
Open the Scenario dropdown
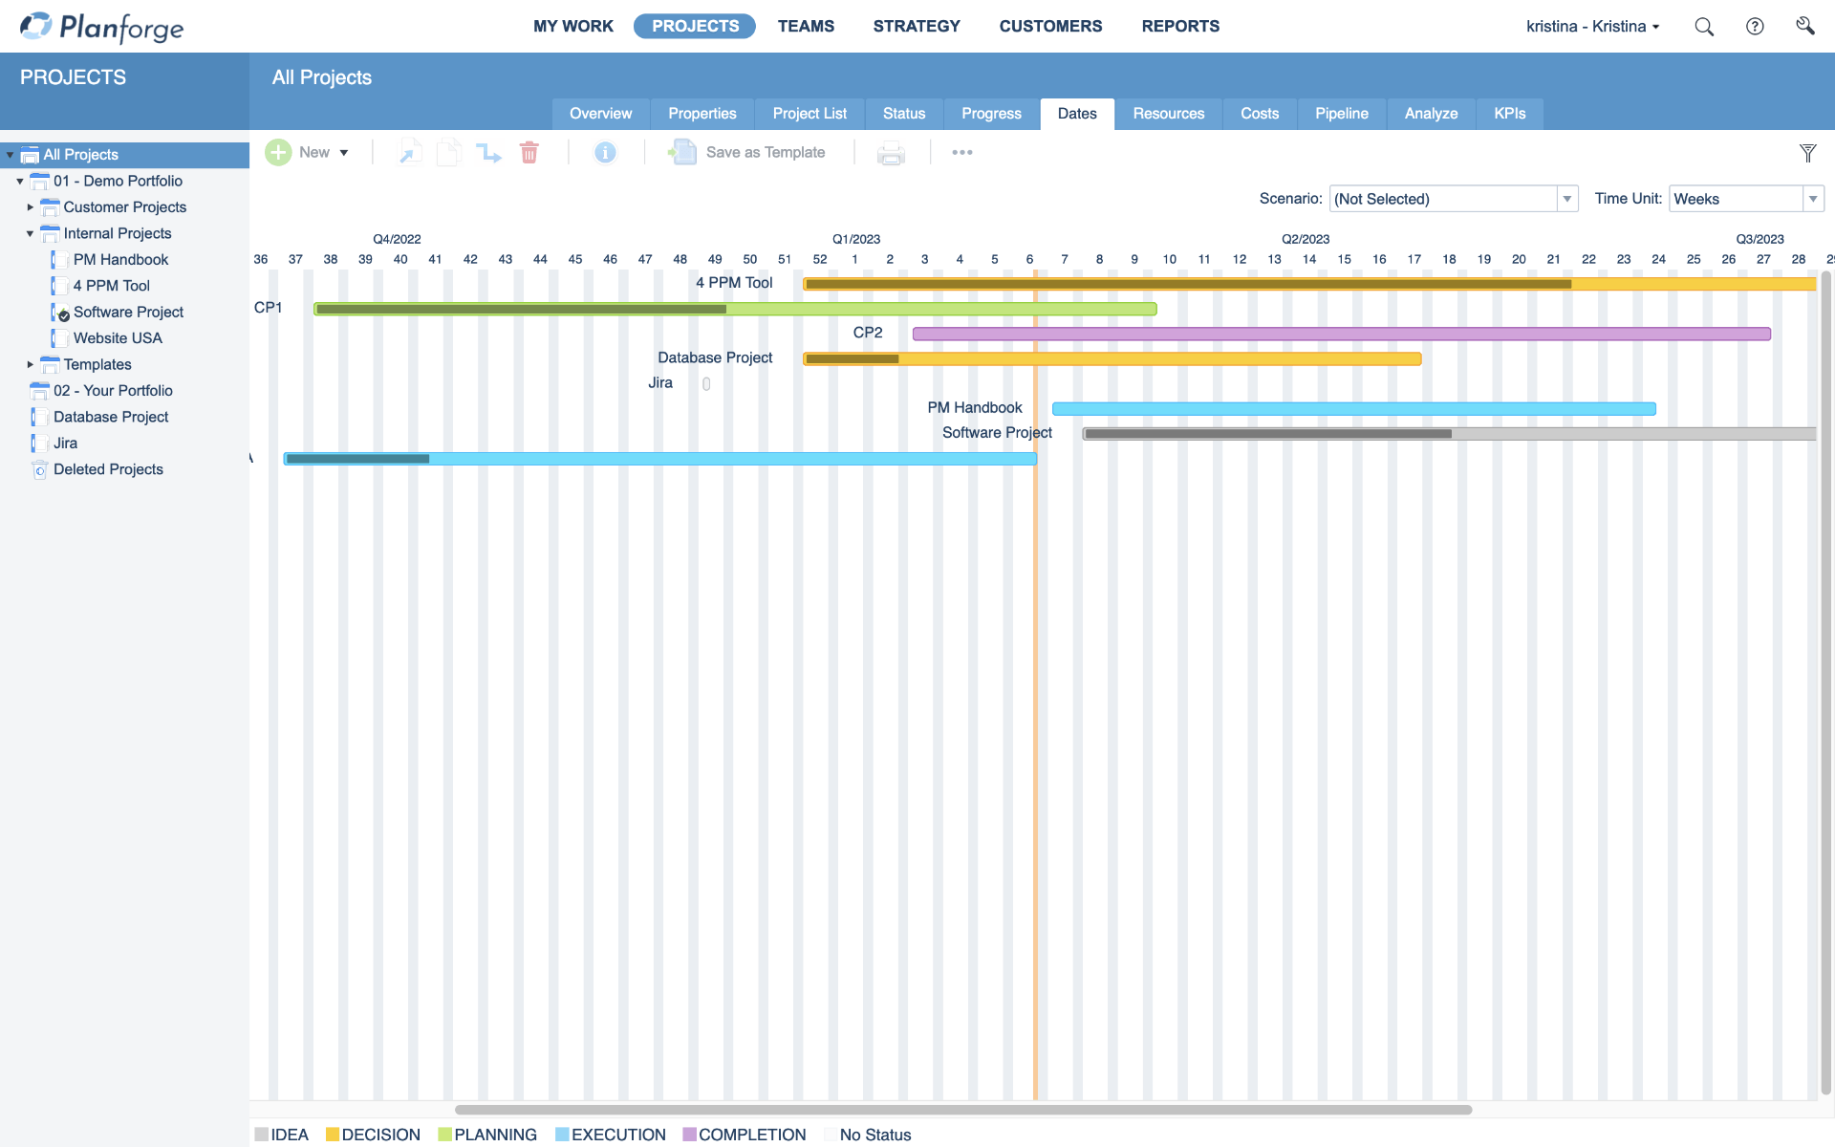point(1566,199)
